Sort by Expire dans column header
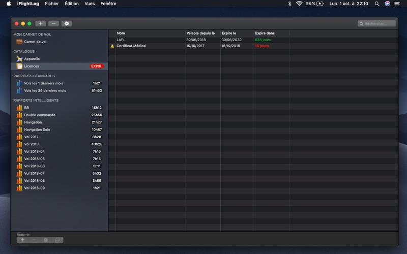The height and width of the screenshot is (254, 407). click(x=271, y=33)
